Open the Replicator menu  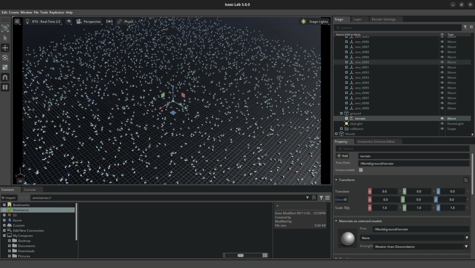click(57, 12)
